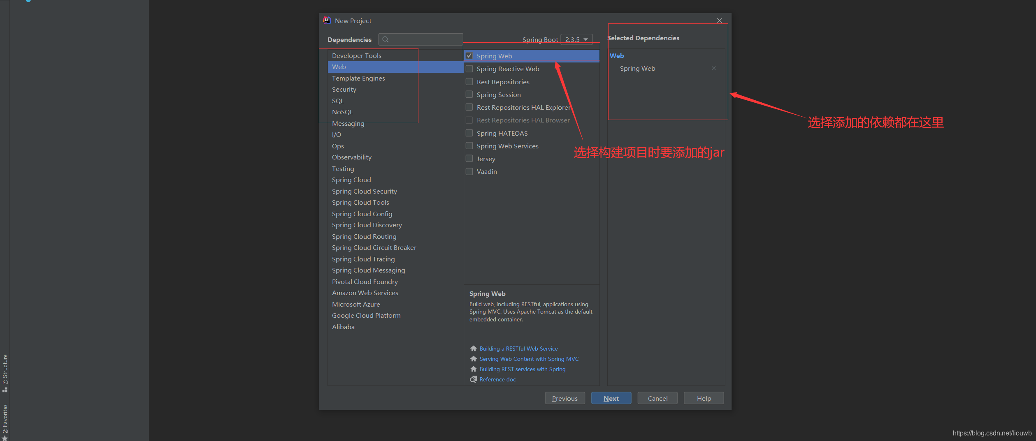1036x441 pixels.
Task: Select the Messaging category
Action: click(395, 123)
